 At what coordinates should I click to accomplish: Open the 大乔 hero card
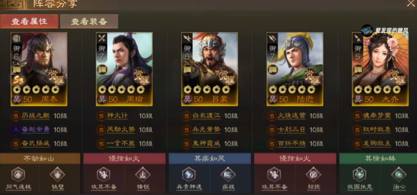(380, 69)
